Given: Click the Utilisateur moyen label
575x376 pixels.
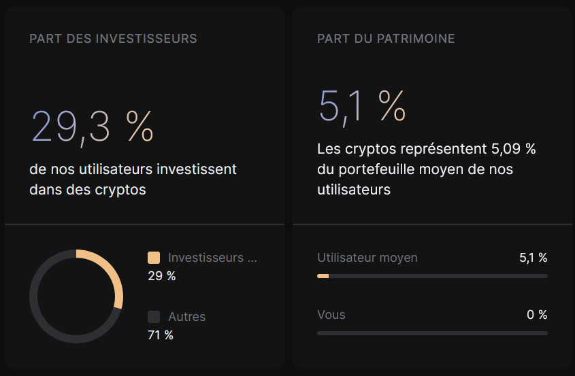Looking at the screenshot, I should point(367,258).
